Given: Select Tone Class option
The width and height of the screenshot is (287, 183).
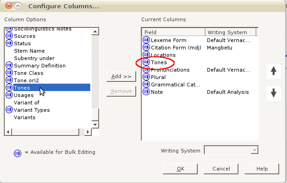Looking at the screenshot, I should 29,73.
